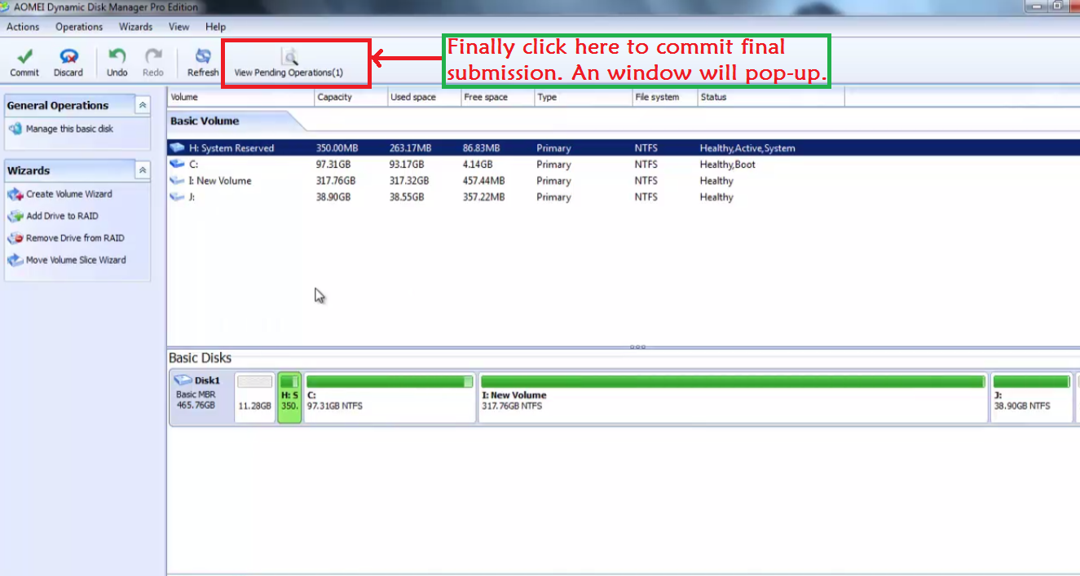1080x576 pixels.
Task: Select the J: volume row
Action: (624, 197)
